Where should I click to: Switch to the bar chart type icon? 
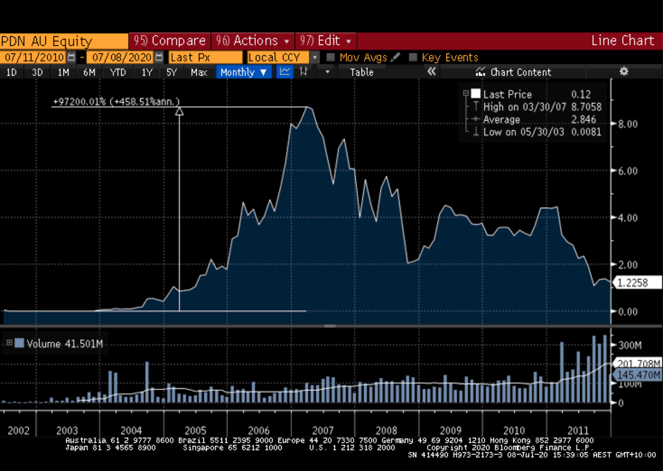(x=303, y=72)
